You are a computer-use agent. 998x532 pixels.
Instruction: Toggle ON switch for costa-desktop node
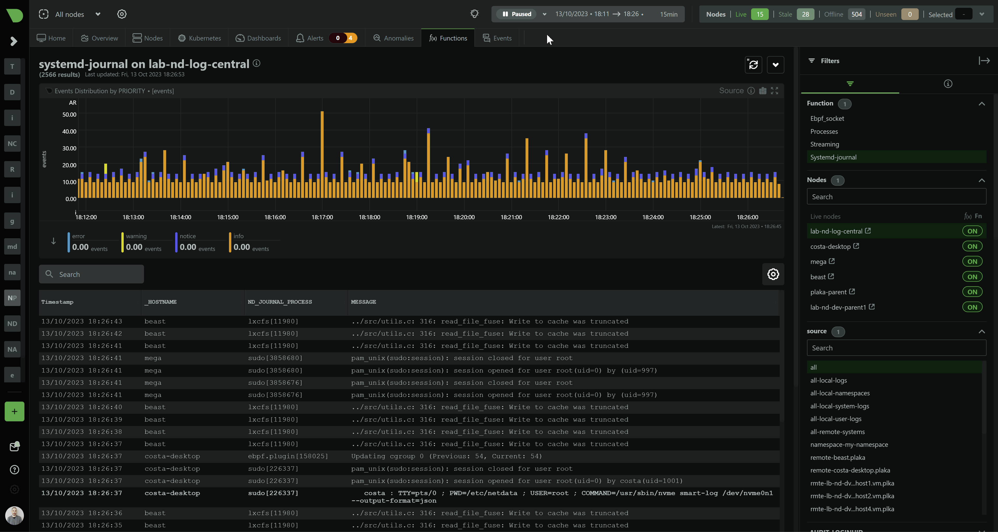[x=972, y=246]
